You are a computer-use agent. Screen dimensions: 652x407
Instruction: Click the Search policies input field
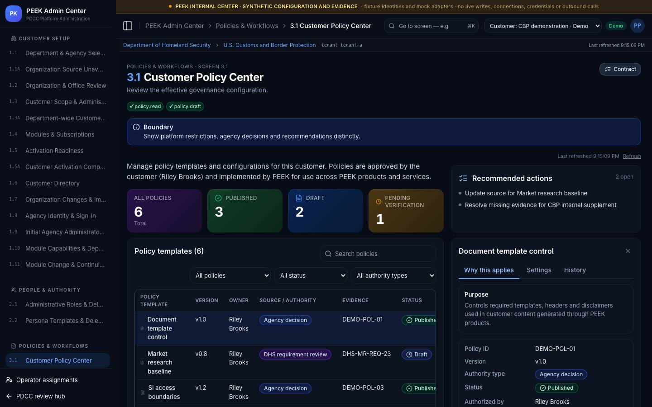click(x=378, y=254)
